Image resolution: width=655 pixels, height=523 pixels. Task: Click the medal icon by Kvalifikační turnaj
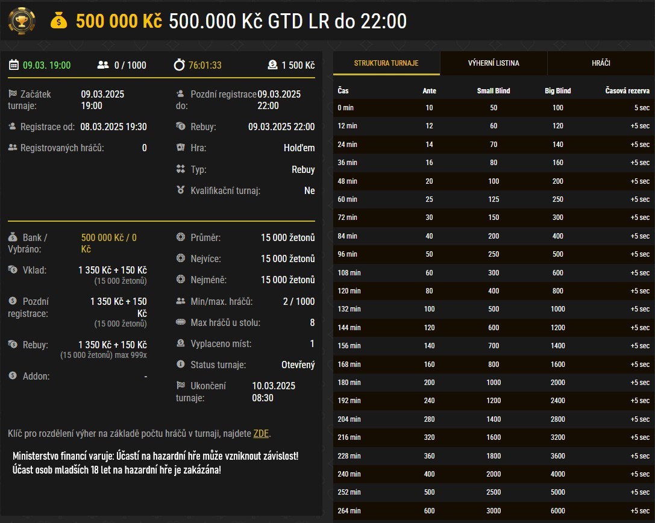pos(180,190)
